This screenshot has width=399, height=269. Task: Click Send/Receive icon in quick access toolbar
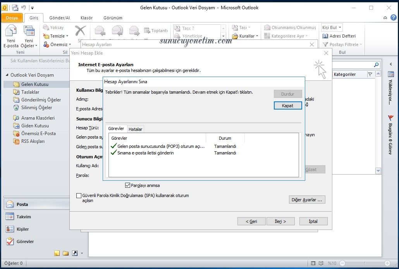pos(15,8)
